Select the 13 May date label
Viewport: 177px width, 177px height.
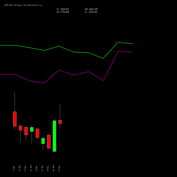25,168
